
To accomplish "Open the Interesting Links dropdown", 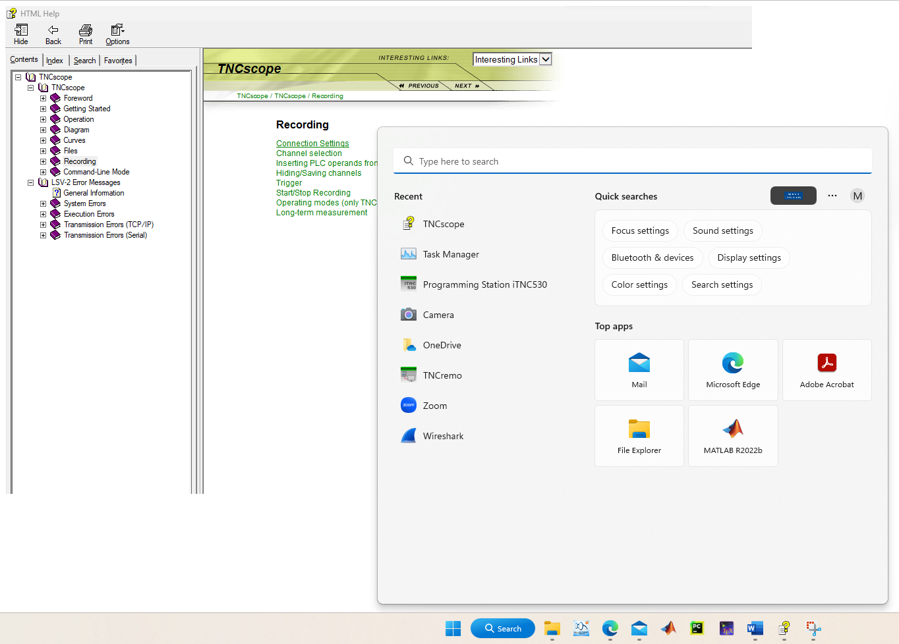I will (546, 59).
